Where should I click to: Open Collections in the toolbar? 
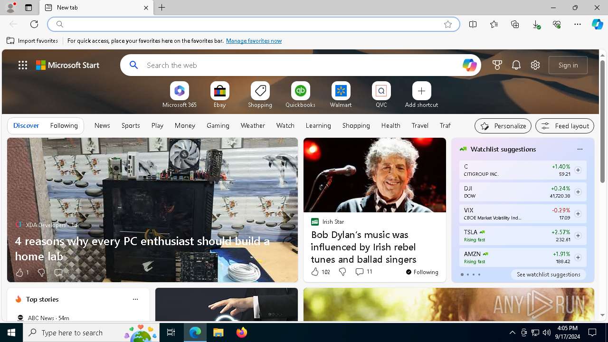point(515,24)
